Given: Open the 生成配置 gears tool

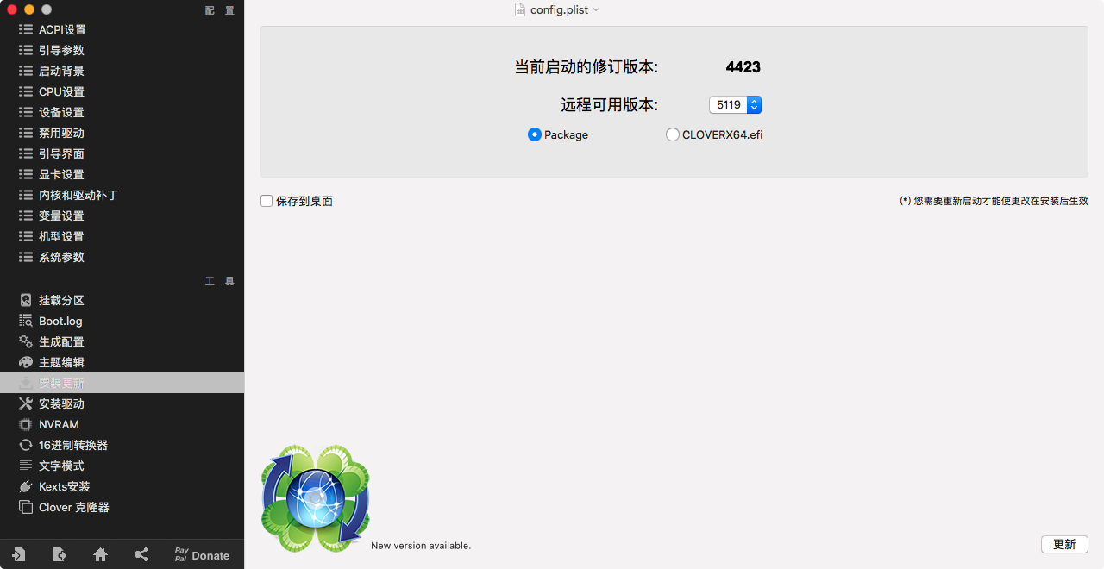Looking at the screenshot, I should pyautogui.click(x=122, y=341).
